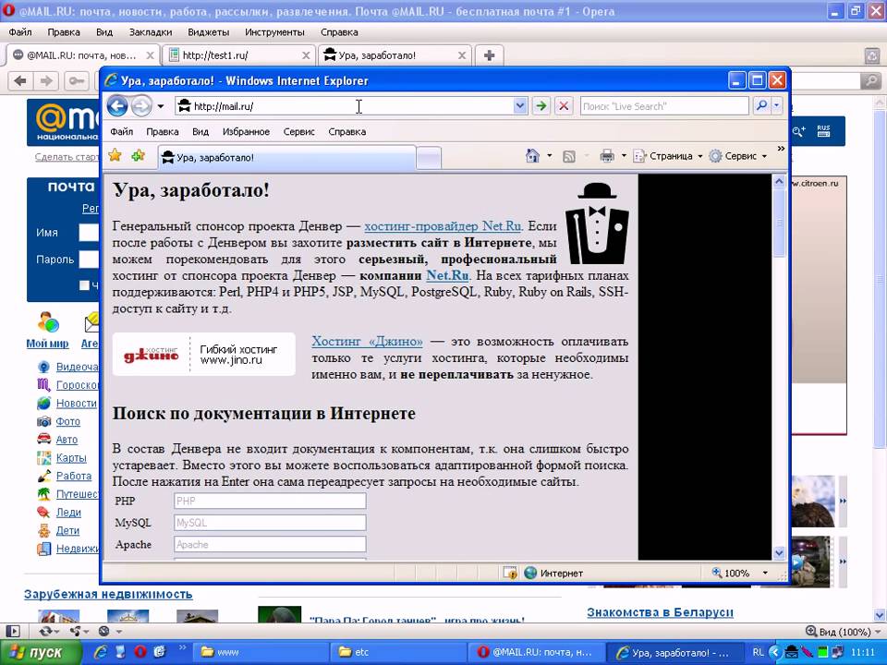Open the Сервис toolbar dropdown
The image size is (887, 665).
(738, 156)
